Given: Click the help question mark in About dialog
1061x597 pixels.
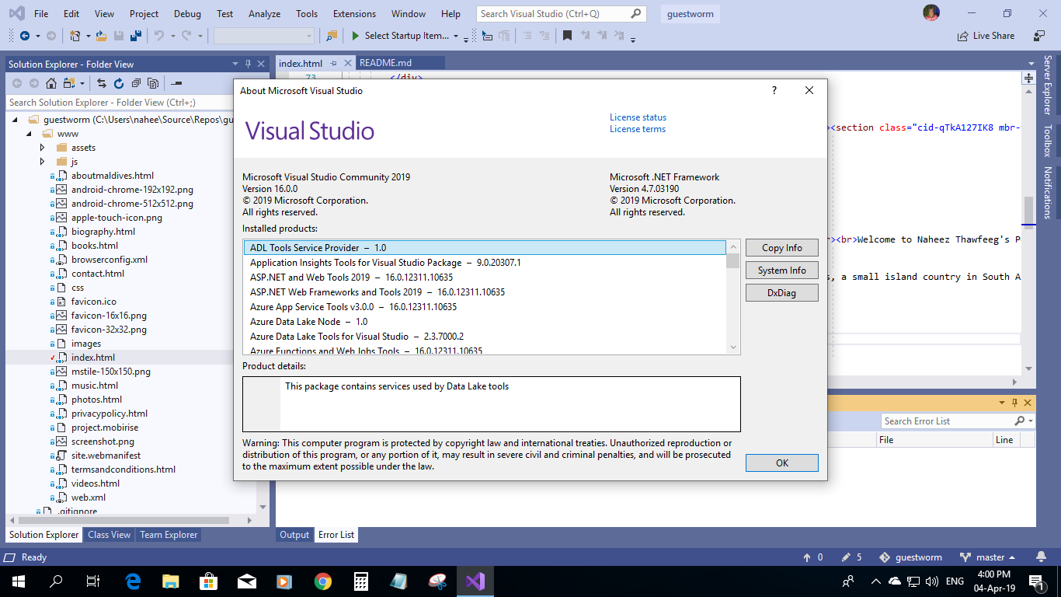Looking at the screenshot, I should click(774, 90).
